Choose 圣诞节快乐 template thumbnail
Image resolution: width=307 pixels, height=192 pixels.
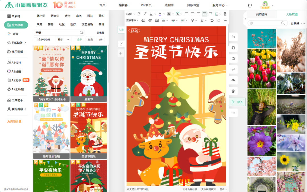point(89,131)
